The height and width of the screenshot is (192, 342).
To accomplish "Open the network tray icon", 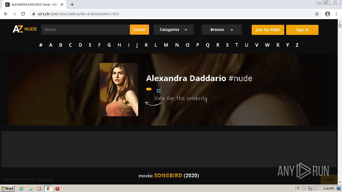I will click(x=310, y=189).
